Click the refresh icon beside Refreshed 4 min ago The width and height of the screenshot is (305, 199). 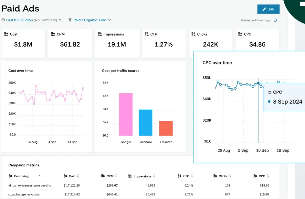tap(275, 20)
